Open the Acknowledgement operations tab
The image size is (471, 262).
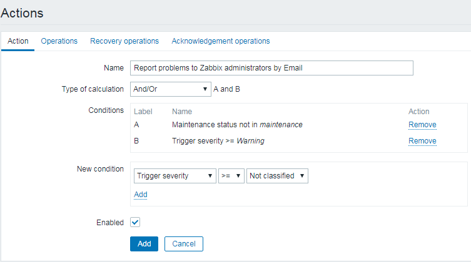coord(220,41)
